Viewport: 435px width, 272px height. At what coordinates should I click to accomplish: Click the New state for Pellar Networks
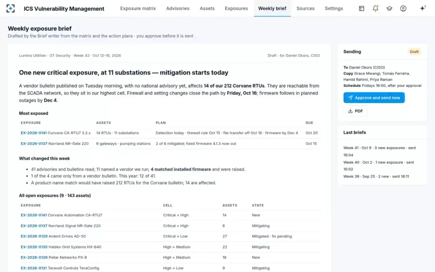tap(256, 257)
